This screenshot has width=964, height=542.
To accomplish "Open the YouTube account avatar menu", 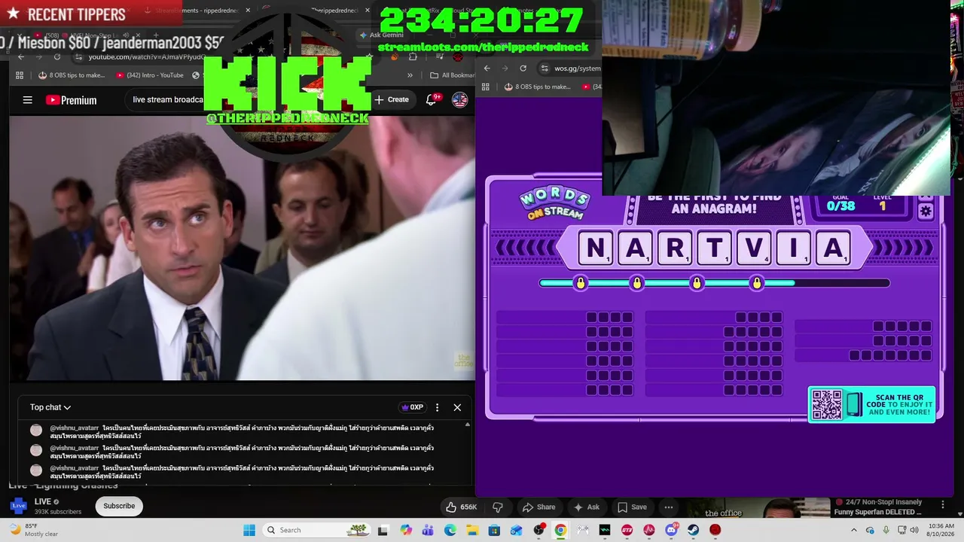I will (459, 99).
